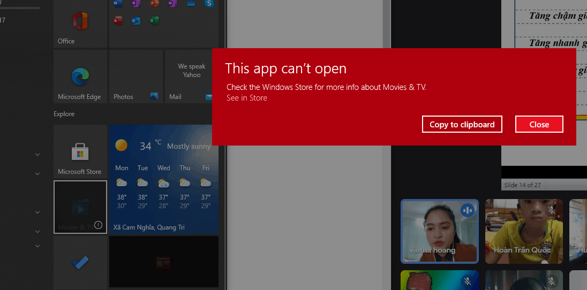The height and width of the screenshot is (290, 587).
Task: Open the Mail tile
Action: [189, 77]
